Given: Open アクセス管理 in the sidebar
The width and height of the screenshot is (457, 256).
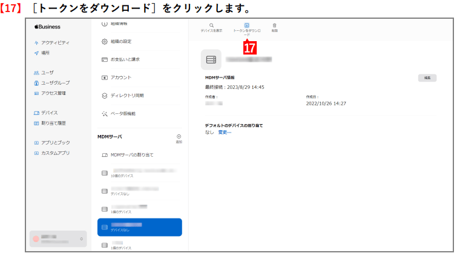Looking at the screenshot, I should (x=50, y=93).
